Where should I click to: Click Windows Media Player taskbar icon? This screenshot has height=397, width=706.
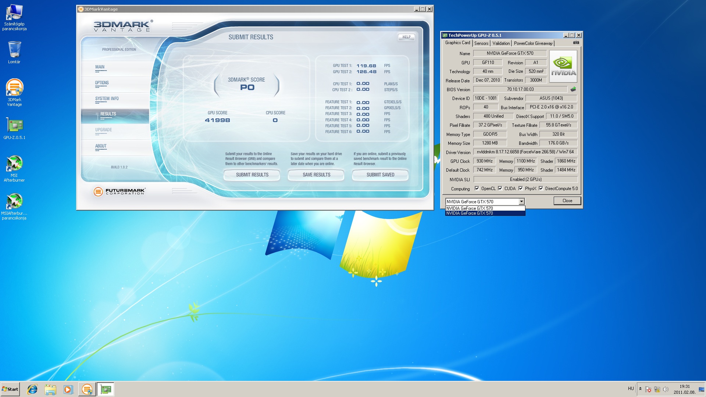(68, 389)
